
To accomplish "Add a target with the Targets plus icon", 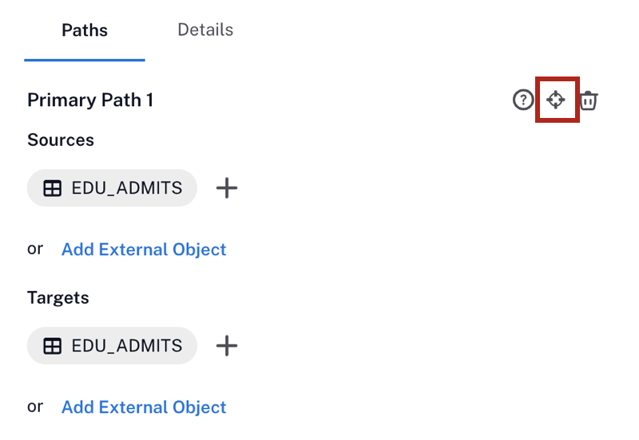I will point(227,346).
